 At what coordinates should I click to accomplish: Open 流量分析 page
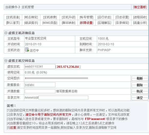point(140,23)
